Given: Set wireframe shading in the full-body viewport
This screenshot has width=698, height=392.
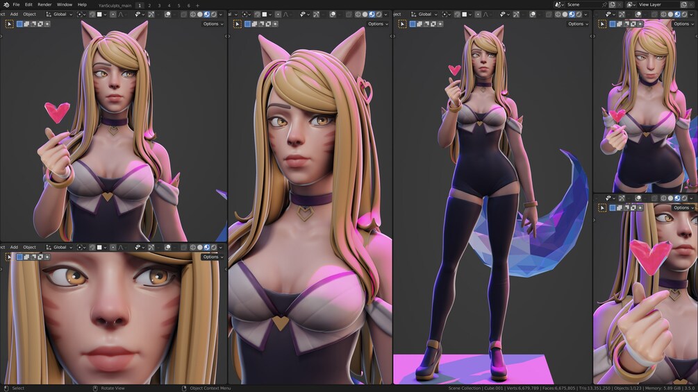Looking at the screenshot, I should (558, 14).
